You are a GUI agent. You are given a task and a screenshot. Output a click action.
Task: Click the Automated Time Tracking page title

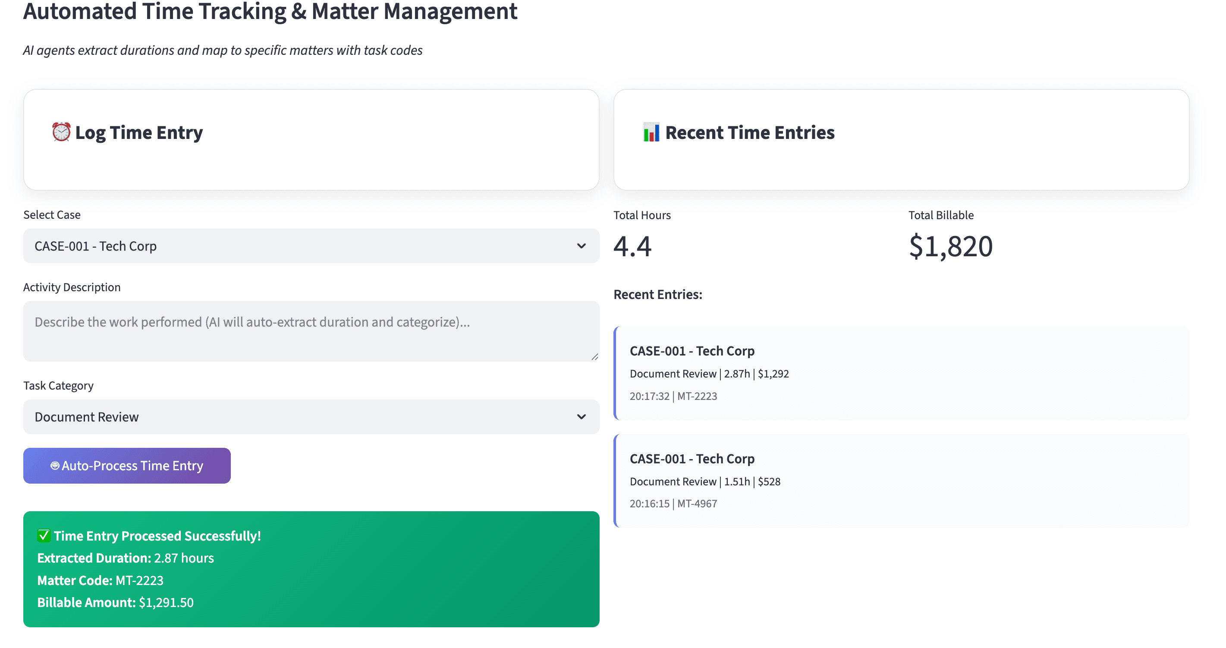[x=270, y=11]
